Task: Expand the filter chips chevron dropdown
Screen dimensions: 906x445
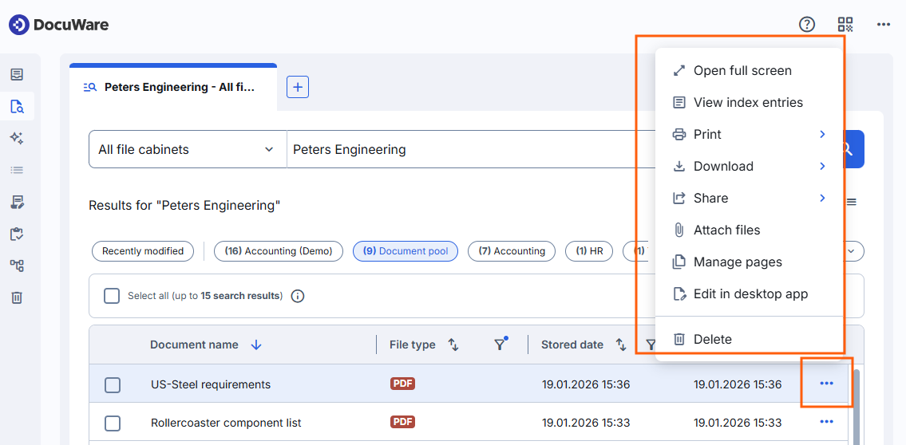Action: tap(853, 251)
